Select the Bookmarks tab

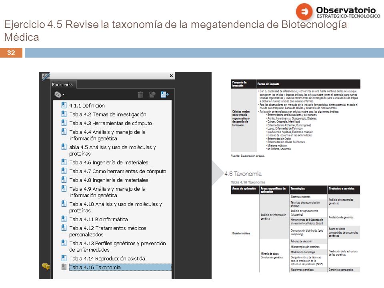[62, 84]
